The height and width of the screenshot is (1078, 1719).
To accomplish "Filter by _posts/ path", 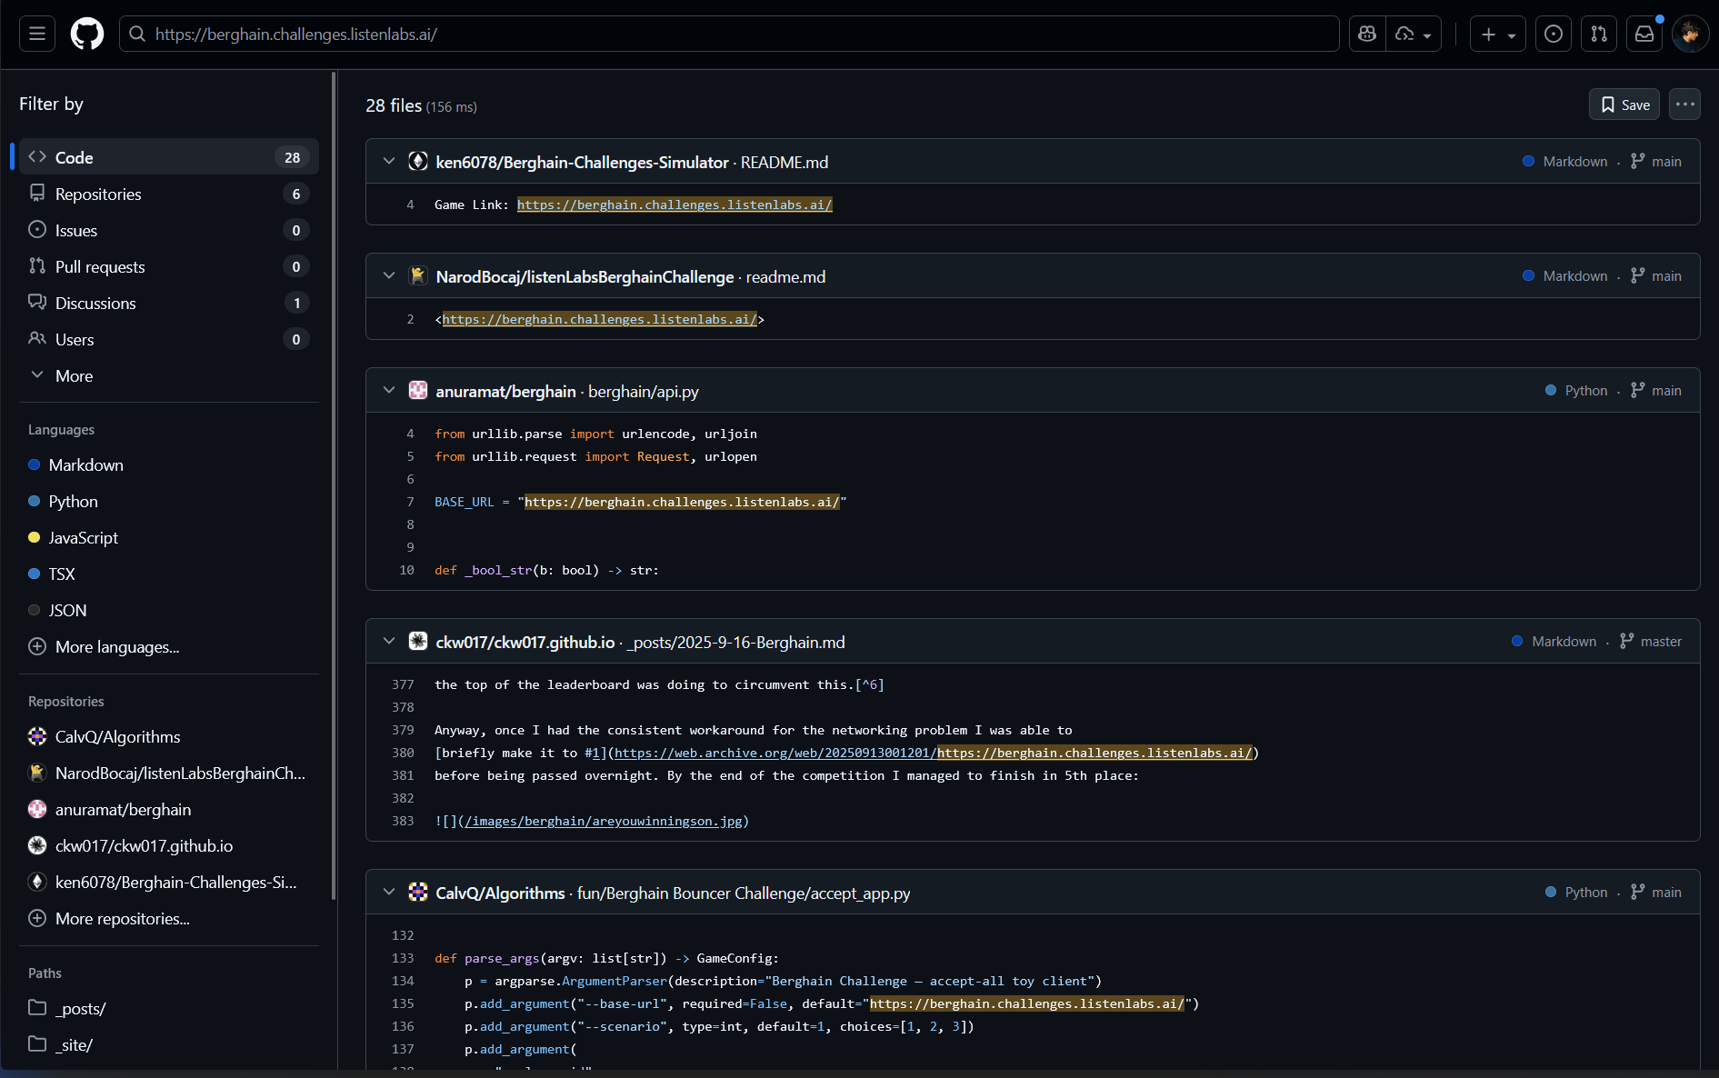I will (169, 1008).
